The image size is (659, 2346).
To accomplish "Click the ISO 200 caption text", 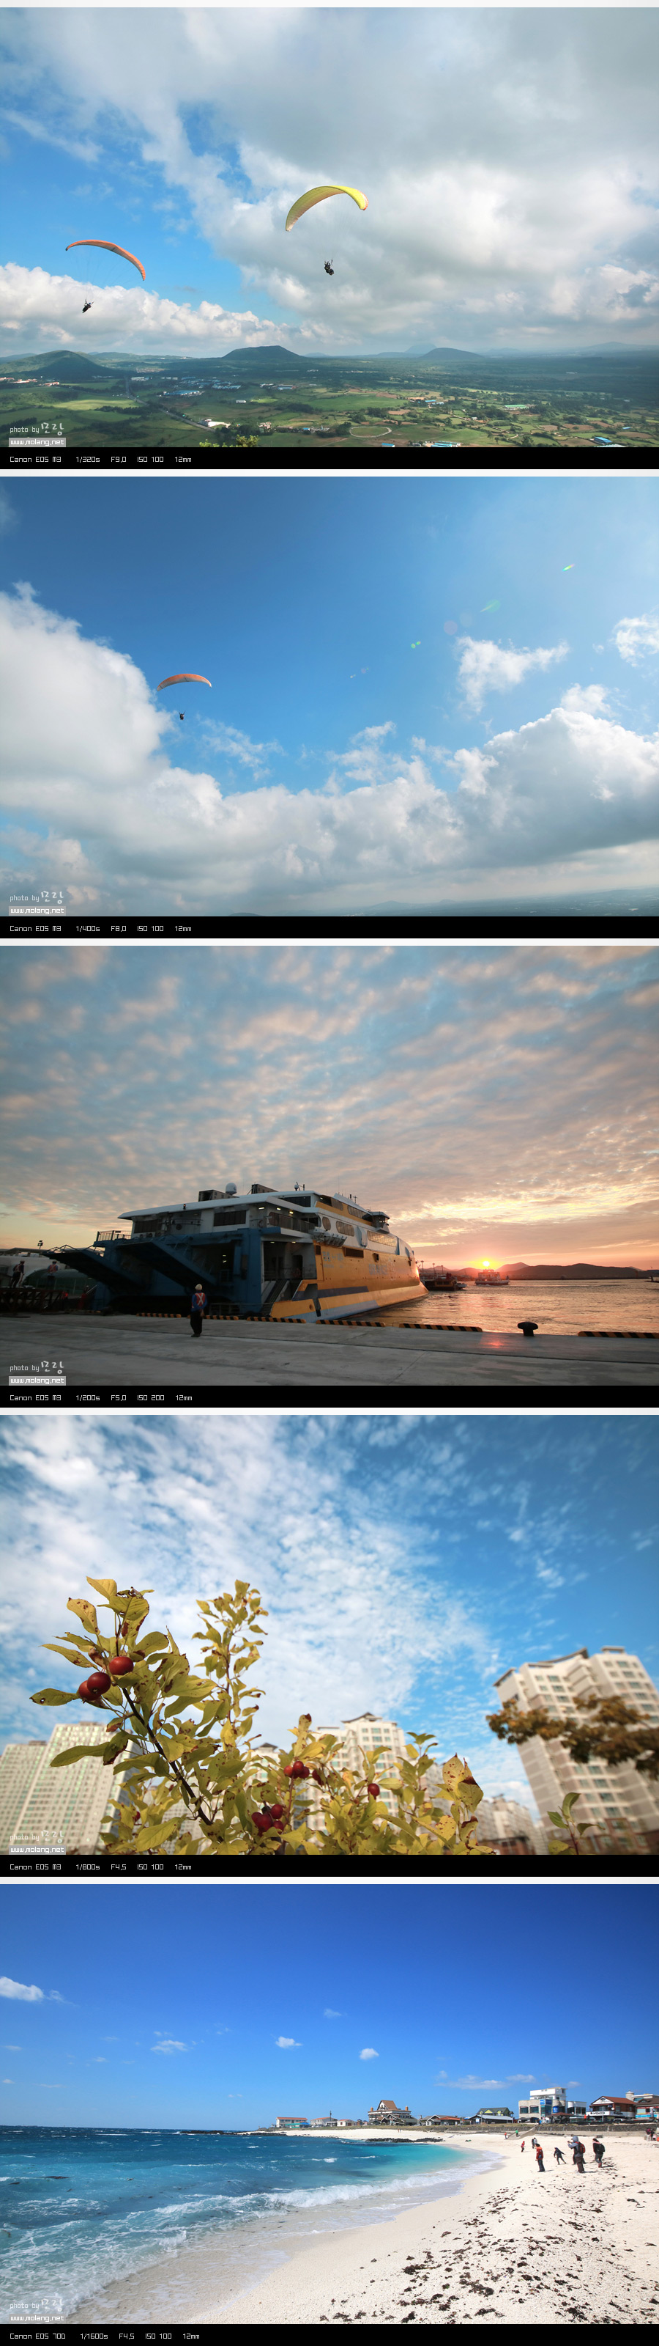I will pos(150,1398).
